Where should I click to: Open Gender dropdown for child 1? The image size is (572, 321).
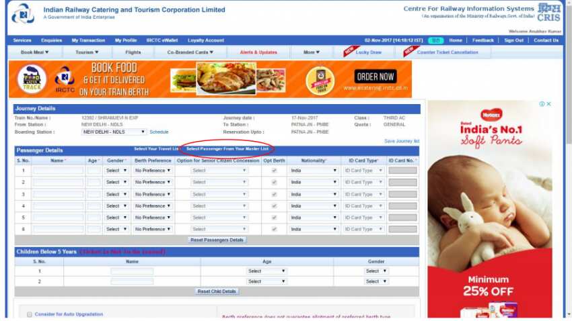376,271
